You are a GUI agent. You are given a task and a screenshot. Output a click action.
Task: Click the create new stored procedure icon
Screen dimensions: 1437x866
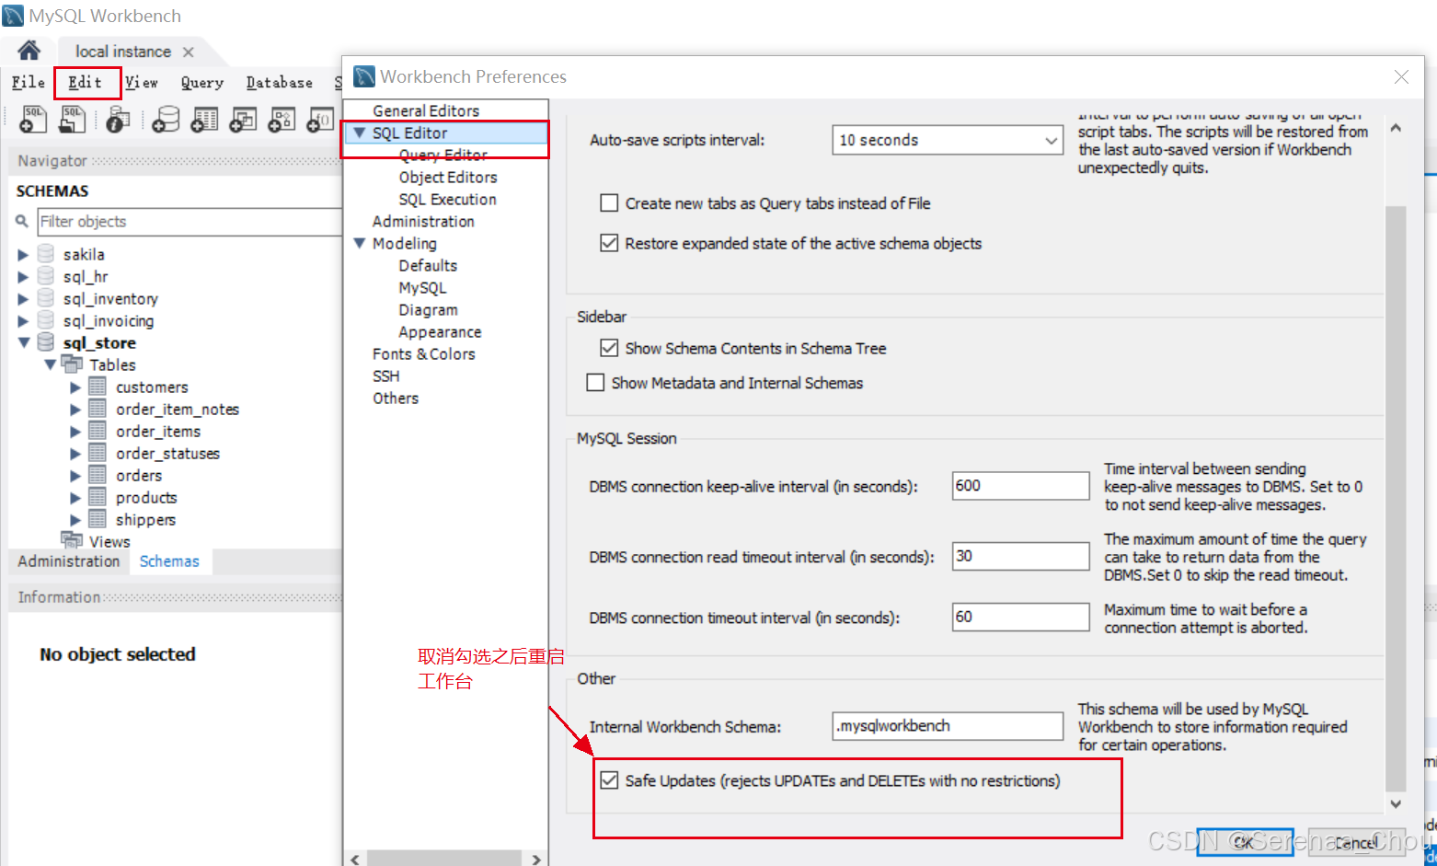tap(282, 119)
